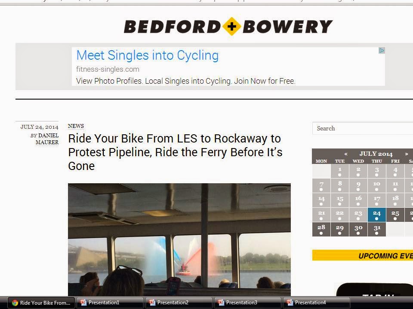Open the fitness-singles.com ad link
Screen dimensions: 413x309
[108, 70]
